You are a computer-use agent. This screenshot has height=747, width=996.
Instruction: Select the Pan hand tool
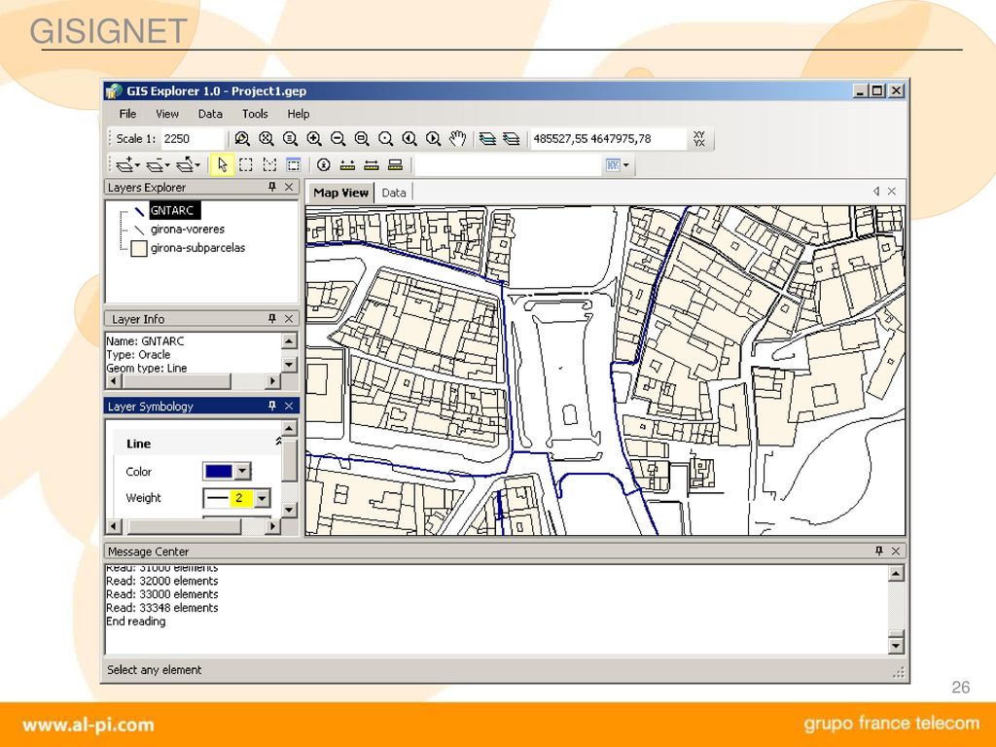click(x=457, y=138)
